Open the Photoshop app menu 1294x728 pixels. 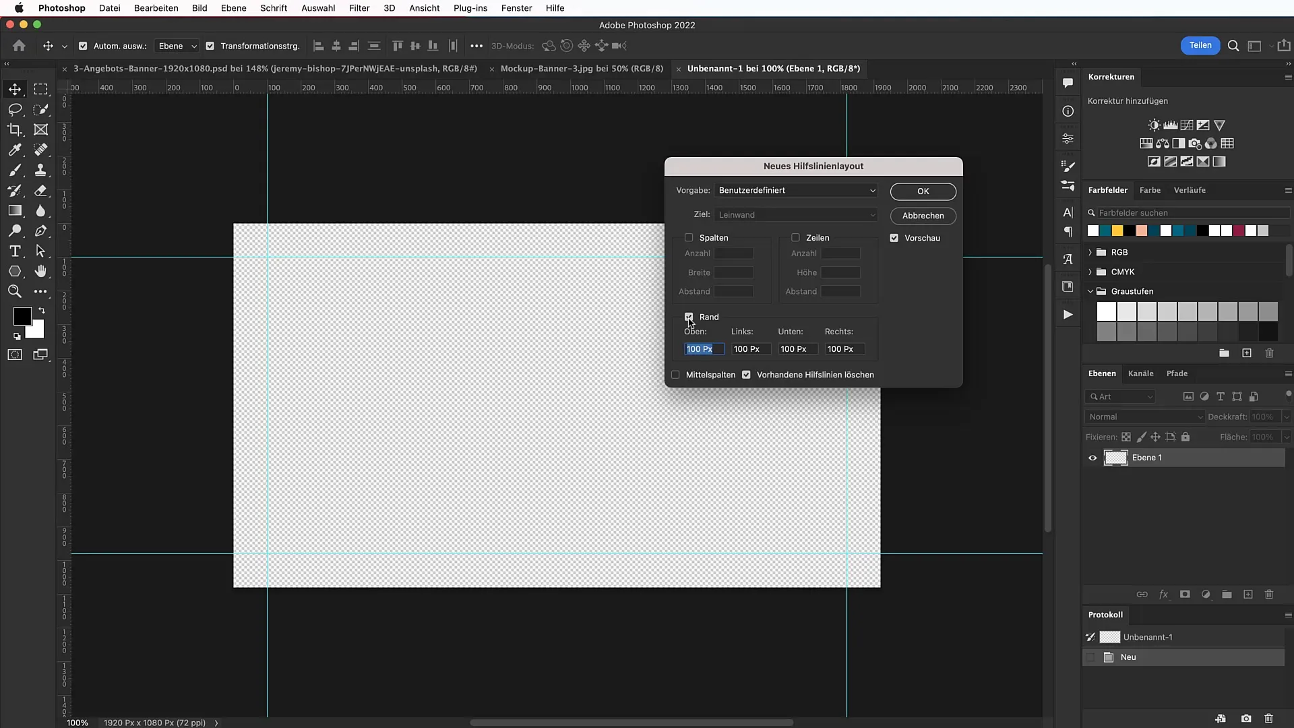click(x=61, y=8)
